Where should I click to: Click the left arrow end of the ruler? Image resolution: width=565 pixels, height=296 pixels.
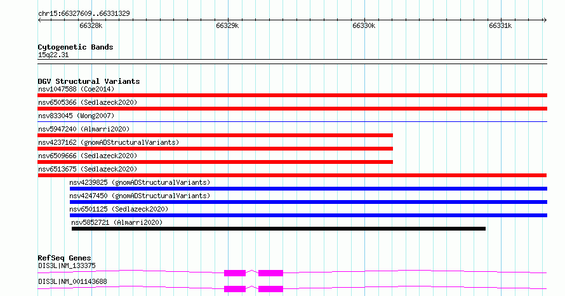click(x=39, y=20)
